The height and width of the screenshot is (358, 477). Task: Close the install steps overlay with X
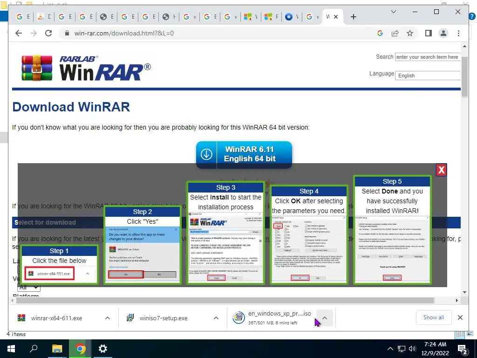click(x=441, y=170)
